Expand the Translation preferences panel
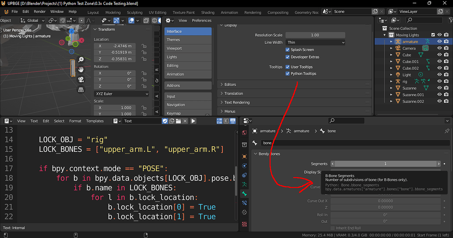This screenshot has height=238, width=453. pyautogui.click(x=294, y=94)
